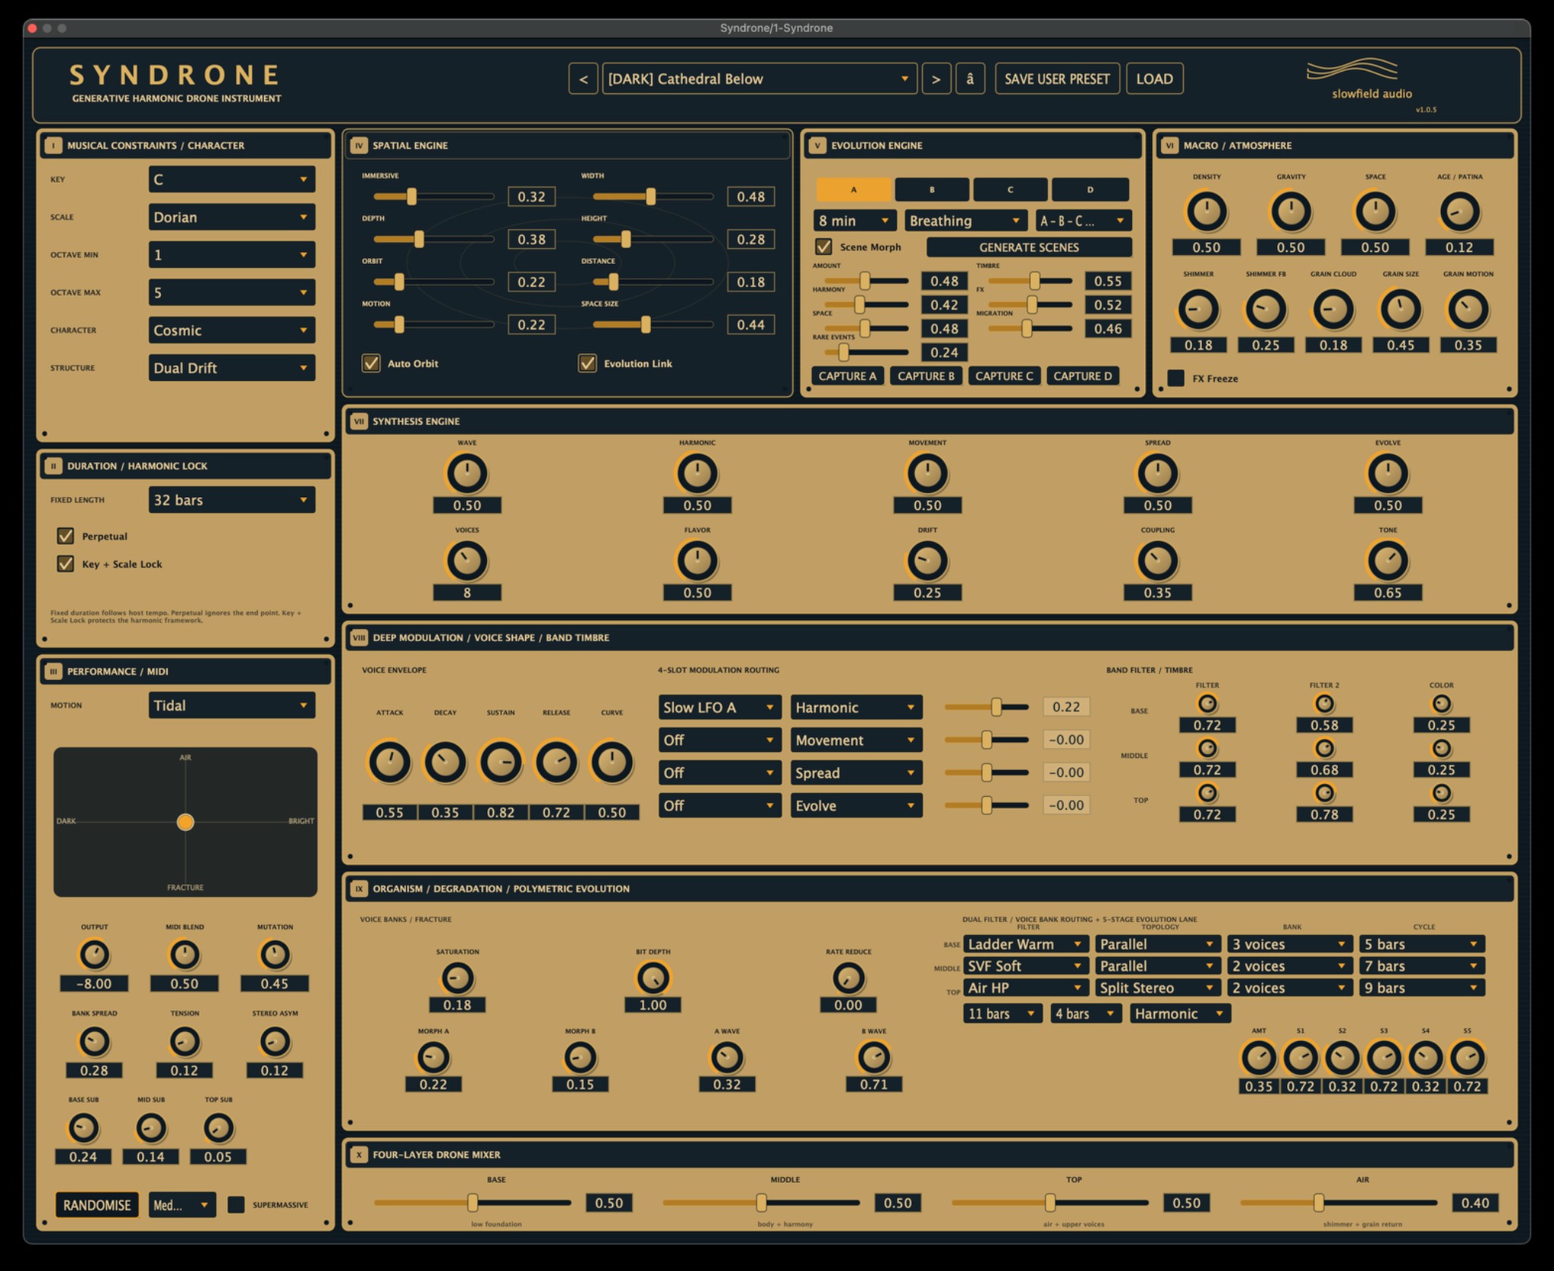Click the Drift knob
This screenshot has height=1271, width=1554.
coord(926,561)
